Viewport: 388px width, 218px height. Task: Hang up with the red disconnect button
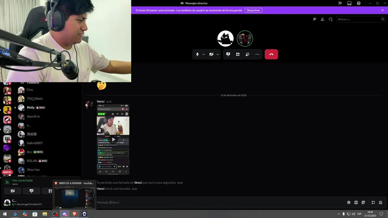click(x=271, y=54)
